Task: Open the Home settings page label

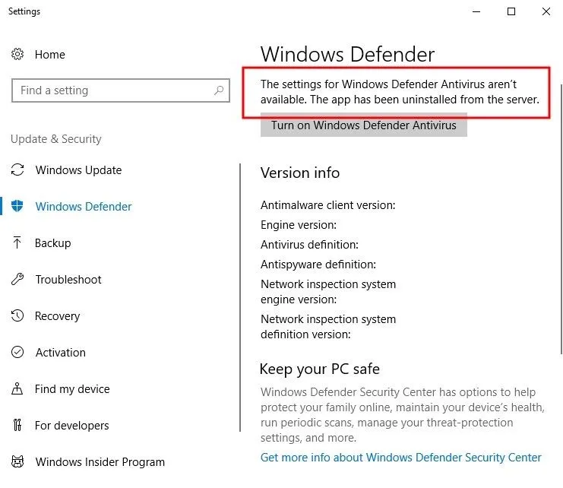Action: tap(50, 55)
